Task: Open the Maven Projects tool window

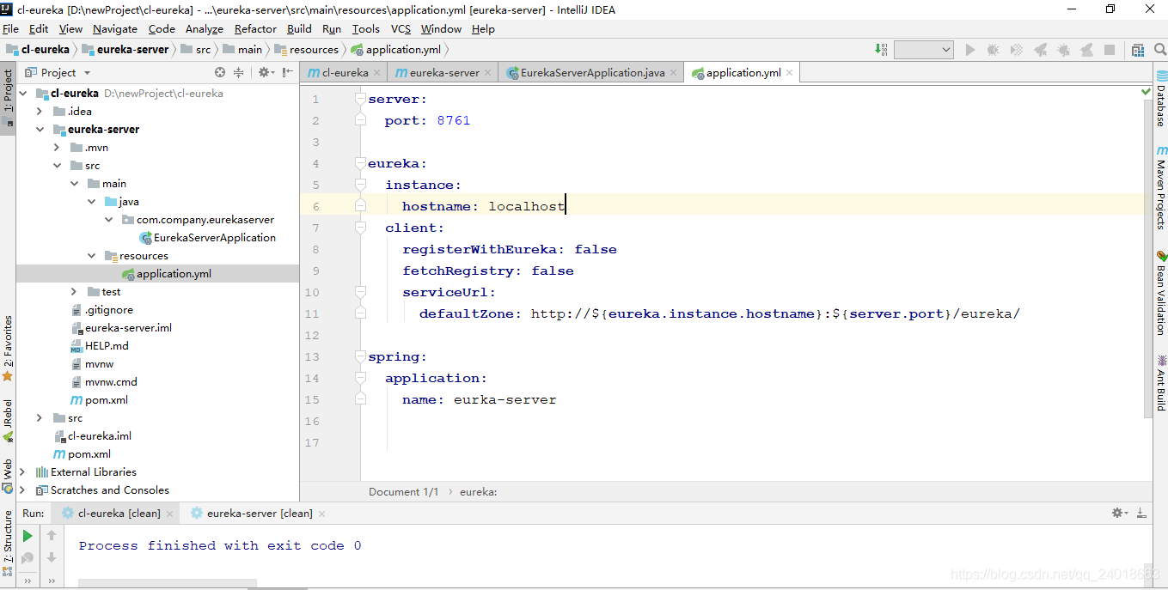Action: pyautogui.click(x=1160, y=188)
